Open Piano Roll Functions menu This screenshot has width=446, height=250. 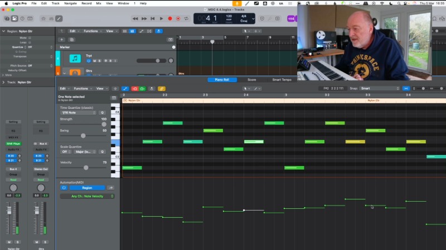(x=83, y=89)
